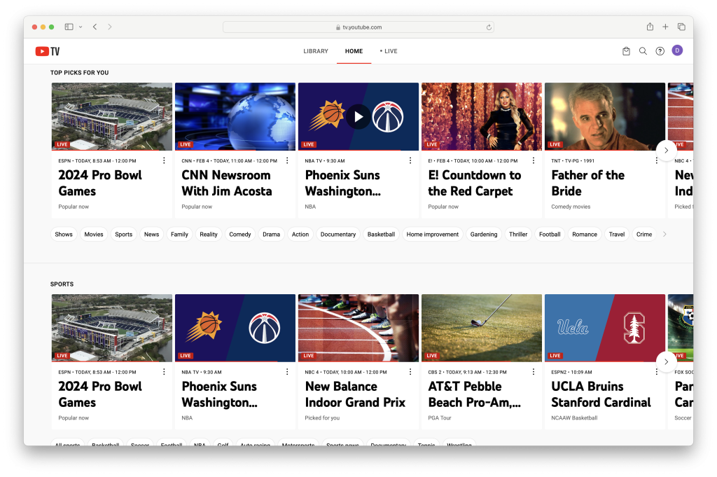The height and width of the screenshot is (477, 717).
Task: Filter by Thriller chip
Action: (518, 234)
